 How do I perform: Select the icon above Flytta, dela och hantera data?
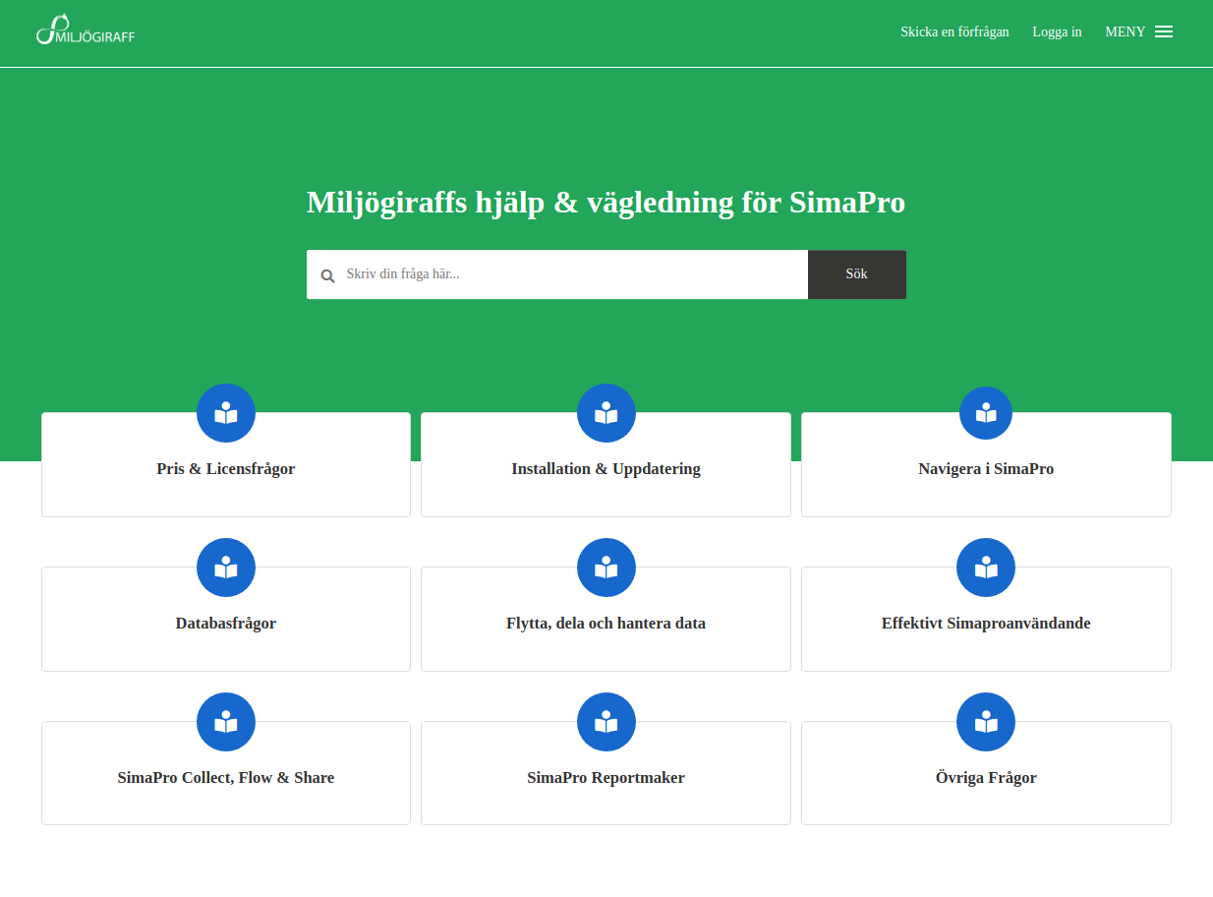pyautogui.click(x=606, y=567)
